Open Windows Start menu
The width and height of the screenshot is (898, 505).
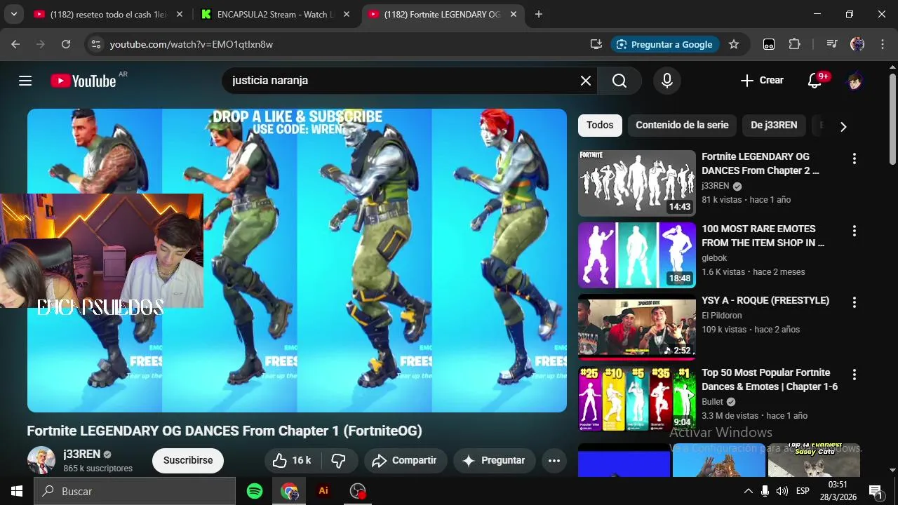(17, 492)
